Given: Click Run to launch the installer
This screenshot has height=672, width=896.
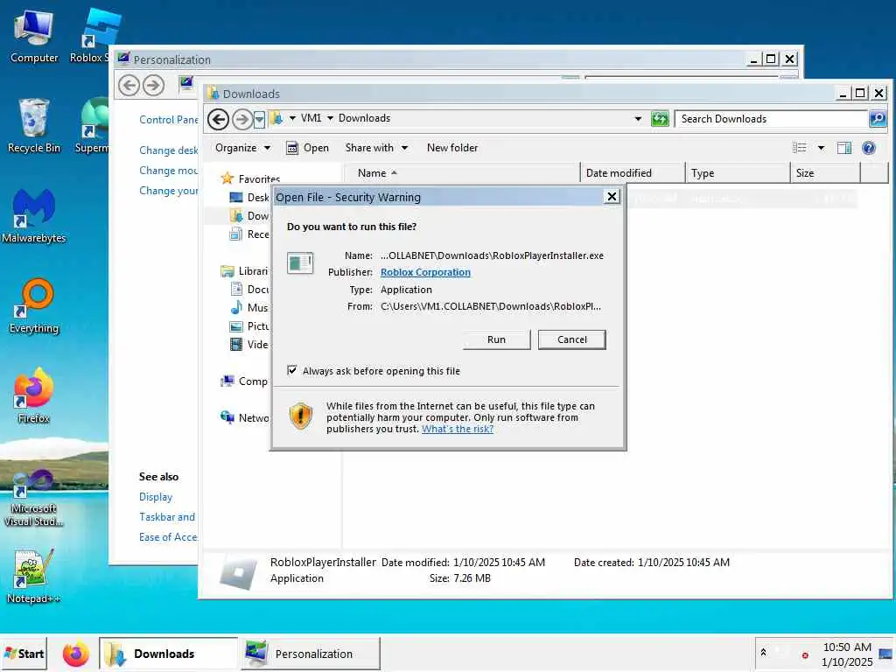Looking at the screenshot, I should click(497, 339).
